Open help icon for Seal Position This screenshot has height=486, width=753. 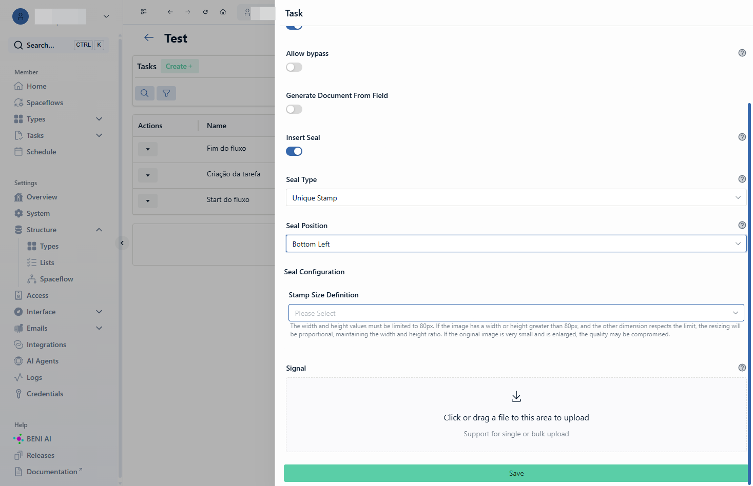(x=742, y=225)
